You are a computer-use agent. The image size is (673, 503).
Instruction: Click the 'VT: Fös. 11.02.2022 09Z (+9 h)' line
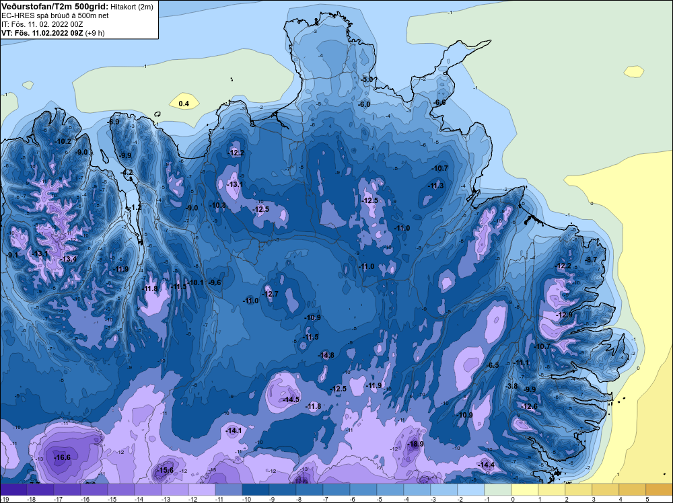(x=52, y=33)
